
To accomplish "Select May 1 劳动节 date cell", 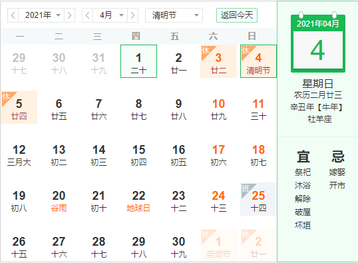I will [x=218, y=245].
